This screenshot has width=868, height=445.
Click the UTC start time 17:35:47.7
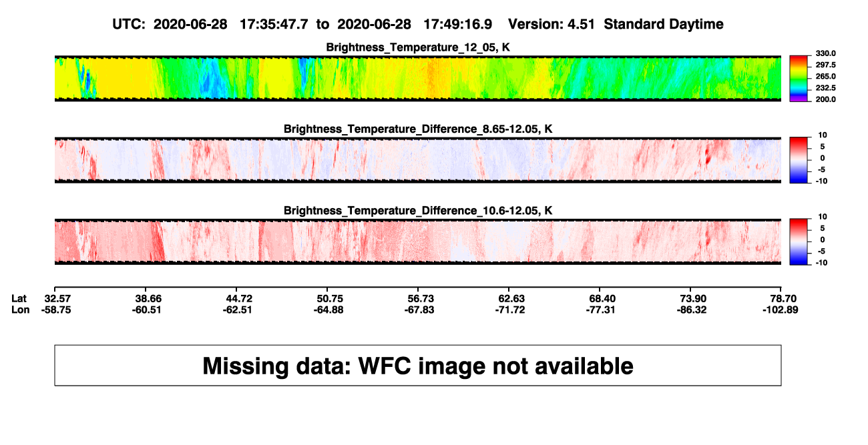[x=275, y=25]
